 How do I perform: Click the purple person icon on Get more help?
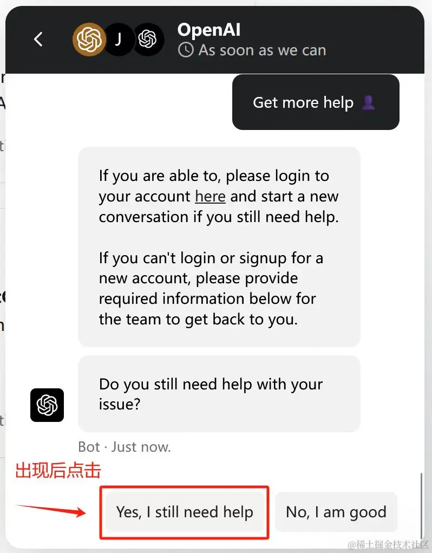pyautogui.click(x=369, y=102)
